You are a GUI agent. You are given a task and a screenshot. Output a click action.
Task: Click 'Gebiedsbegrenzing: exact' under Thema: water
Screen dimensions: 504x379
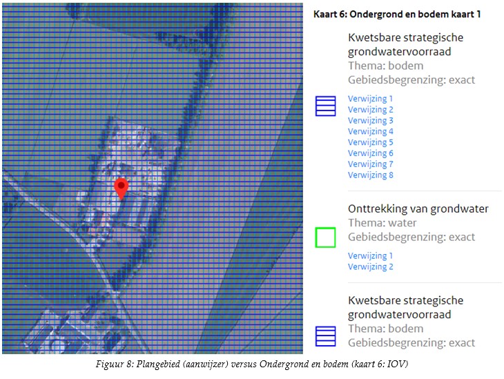411,237
